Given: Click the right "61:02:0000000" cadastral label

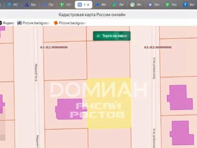Looking at the screenshot, I should pyautogui.click(x=158, y=47).
